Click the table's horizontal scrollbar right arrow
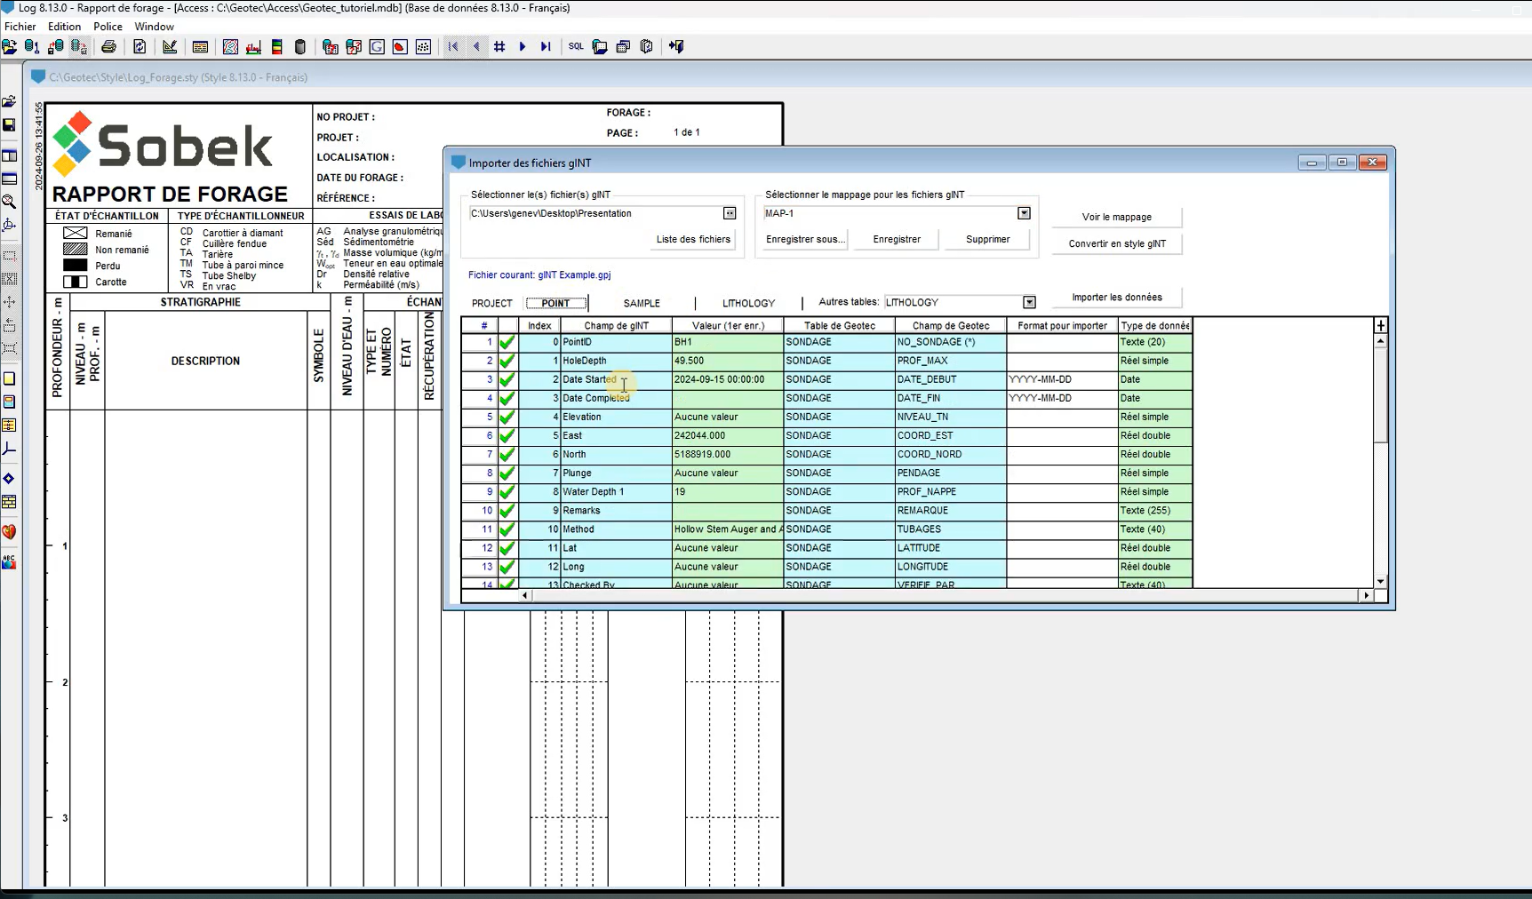The height and width of the screenshot is (899, 1532). tap(1367, 596)
